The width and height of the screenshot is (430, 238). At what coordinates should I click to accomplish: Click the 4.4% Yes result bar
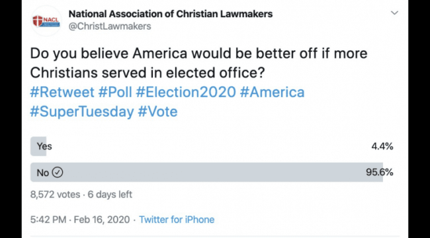tap(38, 146)
